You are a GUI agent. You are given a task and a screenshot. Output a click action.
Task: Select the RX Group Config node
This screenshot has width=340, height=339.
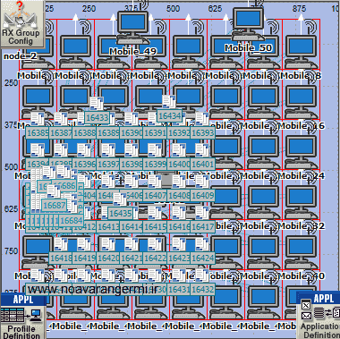tap(21, 24)
